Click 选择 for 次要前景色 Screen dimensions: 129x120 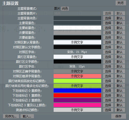tap(108, 37)
